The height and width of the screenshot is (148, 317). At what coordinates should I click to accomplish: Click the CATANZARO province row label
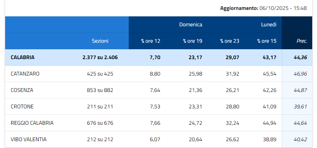pyautogui.click(x=25, y=74)
